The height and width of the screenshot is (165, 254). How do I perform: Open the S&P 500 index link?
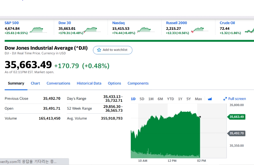pyautogui.click(x=12, y=23)
